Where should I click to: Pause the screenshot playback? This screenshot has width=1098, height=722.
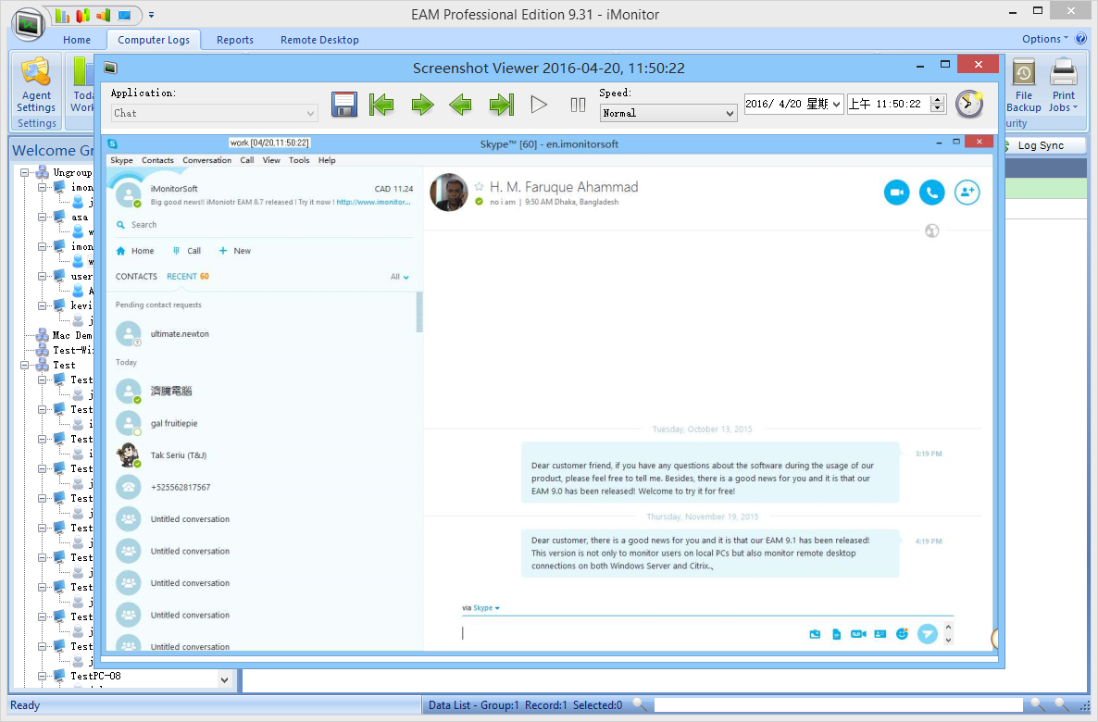pyautogui.click(x=578, y=105)
